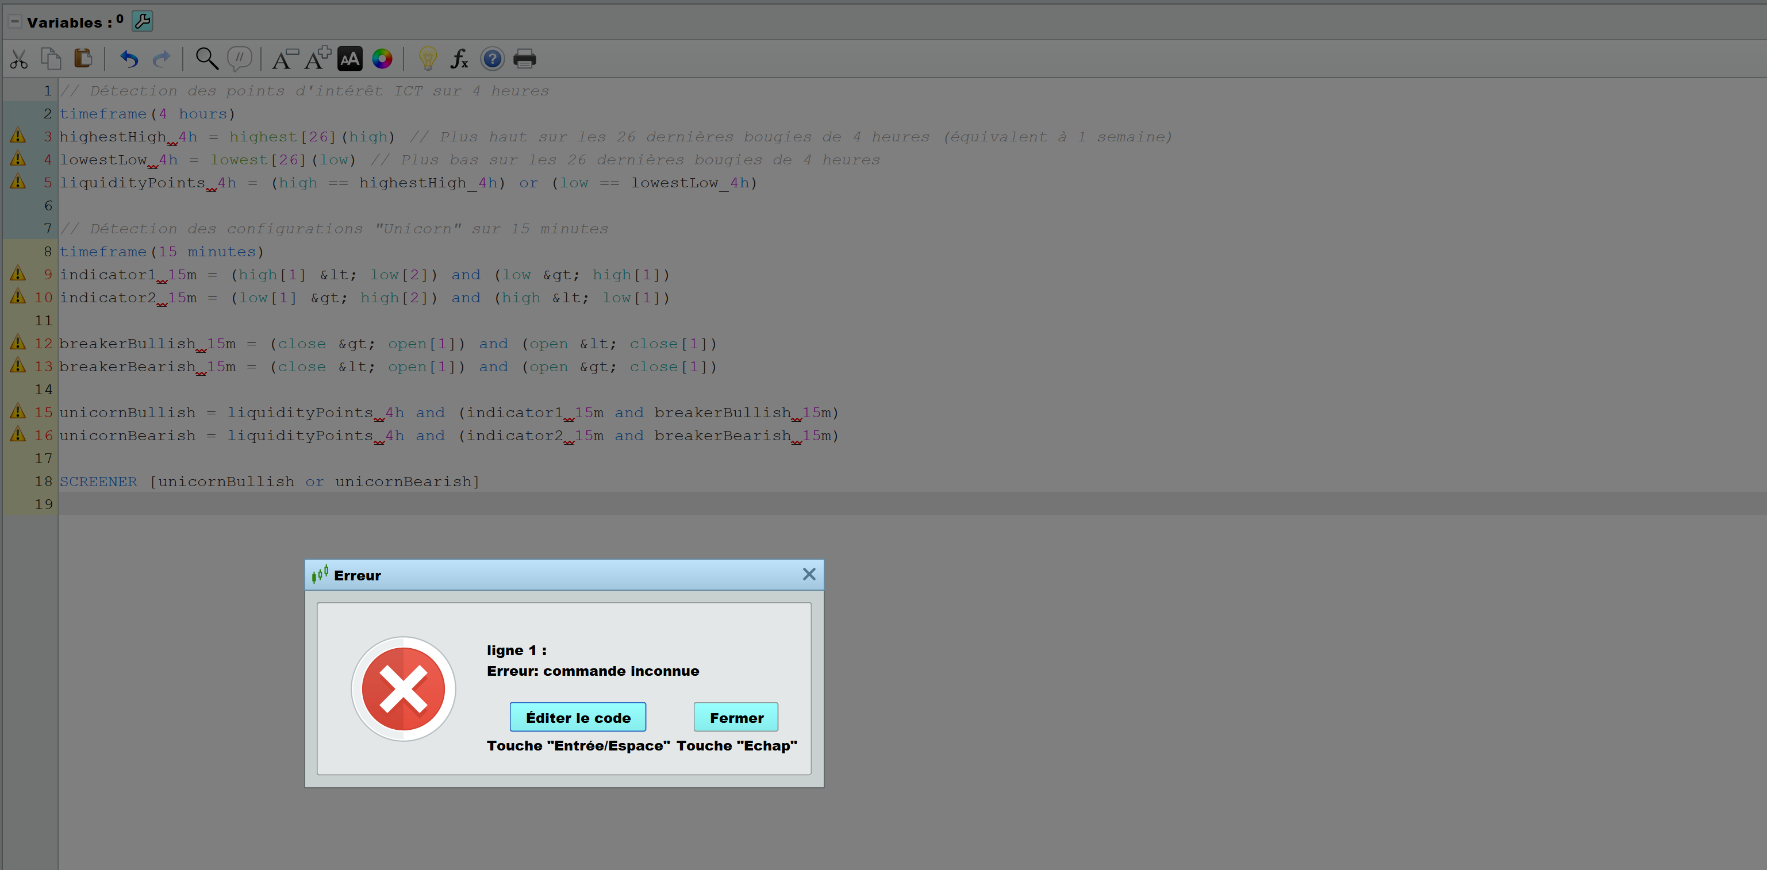Click the Cut scissors icon

pyautogui.click(x=18, y=60)
